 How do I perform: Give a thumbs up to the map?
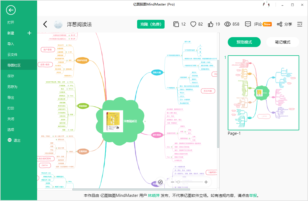pyautogui.click(x=210, y=24)
